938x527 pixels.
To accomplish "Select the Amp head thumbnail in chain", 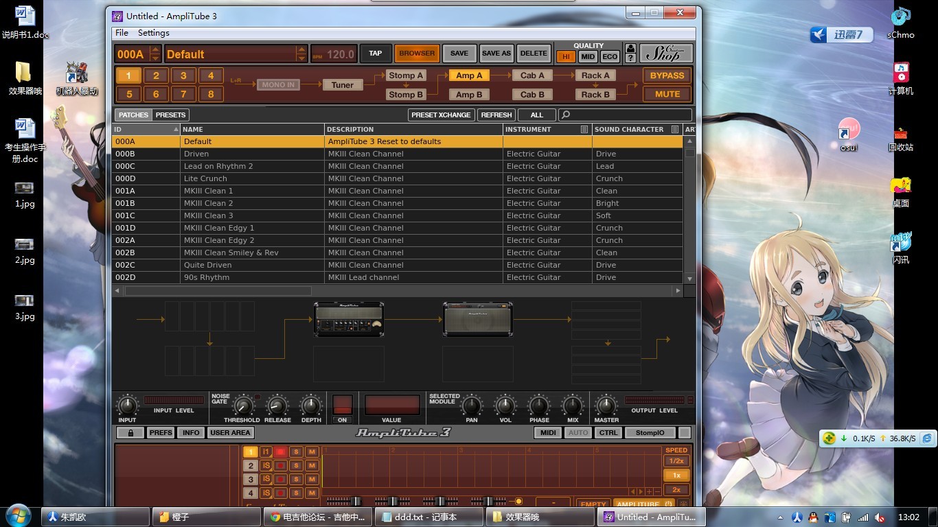I will point(349,319).
